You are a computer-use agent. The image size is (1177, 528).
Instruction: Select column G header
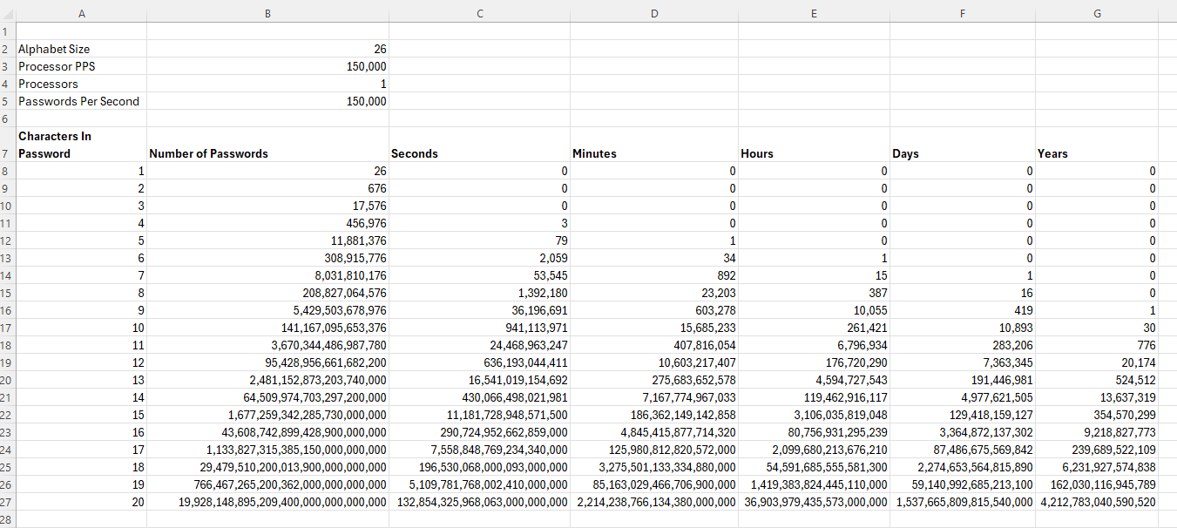[1096, 13]
